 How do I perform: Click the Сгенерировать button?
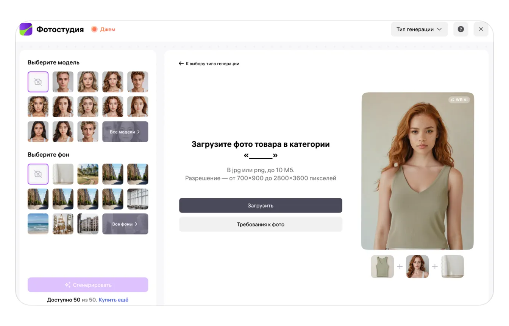click(88, 285)
